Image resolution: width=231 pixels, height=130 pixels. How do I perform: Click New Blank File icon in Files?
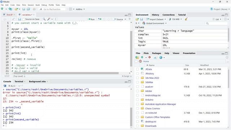click(x=142, y=57)
